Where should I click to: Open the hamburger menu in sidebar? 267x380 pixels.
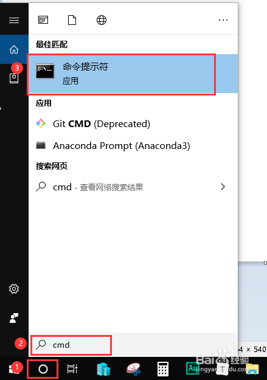[x=14, y=20]
